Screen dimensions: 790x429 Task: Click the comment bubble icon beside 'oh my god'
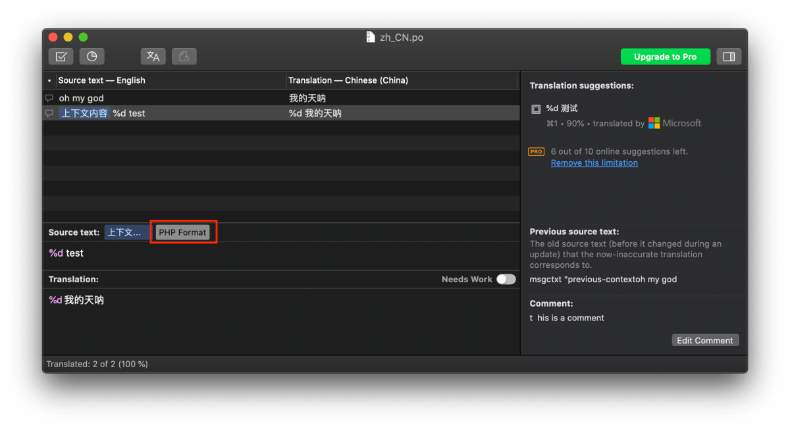49,98
